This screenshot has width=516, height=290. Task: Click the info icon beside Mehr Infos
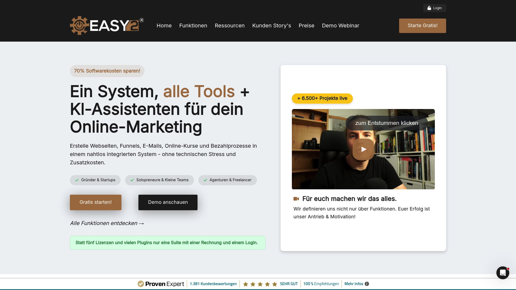click(x=367, y=284)
